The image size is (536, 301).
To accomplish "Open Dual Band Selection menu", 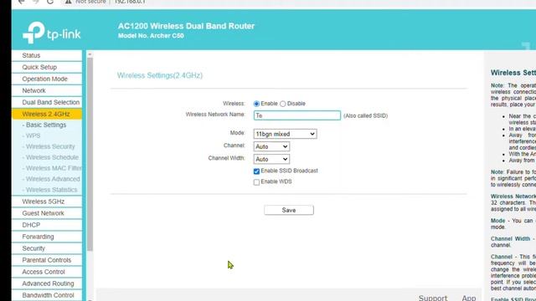I will tap(47, 102).
